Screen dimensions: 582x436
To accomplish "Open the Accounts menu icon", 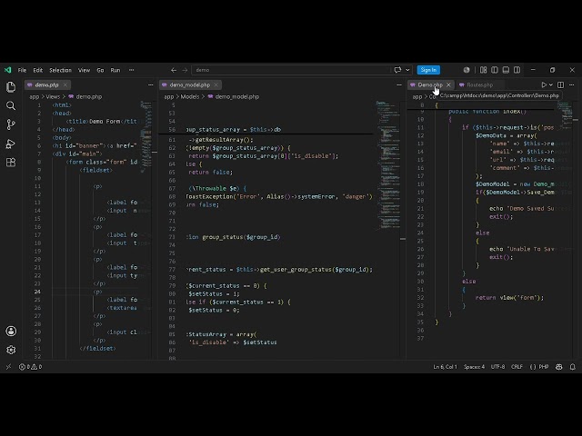I will click(11, 331).
